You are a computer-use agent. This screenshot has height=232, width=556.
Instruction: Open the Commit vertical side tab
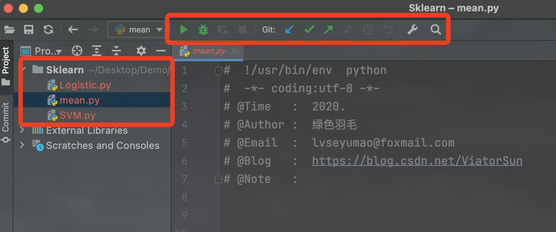[6, 123]
